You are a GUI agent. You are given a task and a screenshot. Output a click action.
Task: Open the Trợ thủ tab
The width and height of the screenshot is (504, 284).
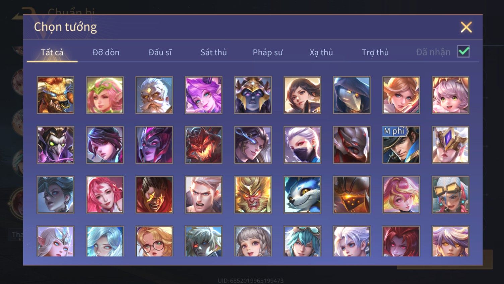pos(375,52)
